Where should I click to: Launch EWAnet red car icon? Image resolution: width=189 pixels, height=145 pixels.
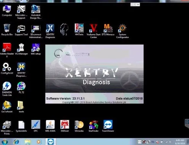point(65,126)
